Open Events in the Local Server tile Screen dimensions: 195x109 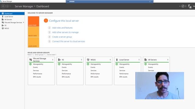[x=122, y=67]
